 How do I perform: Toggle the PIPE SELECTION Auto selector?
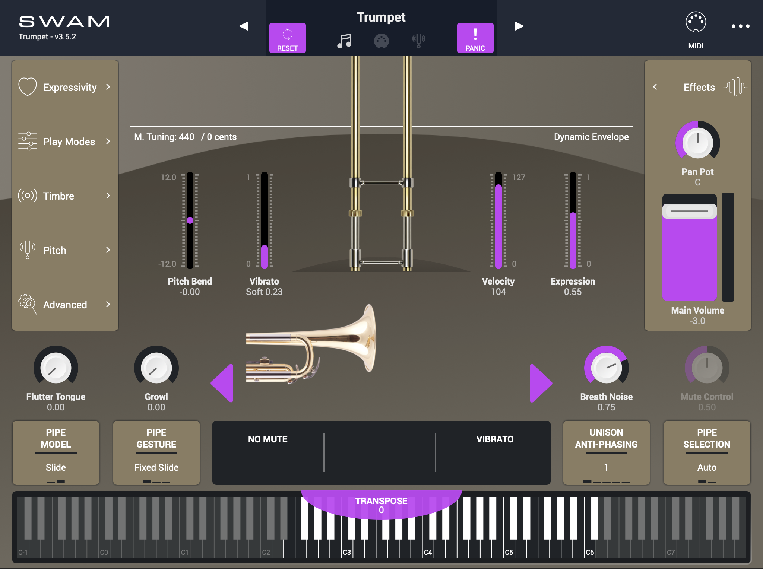tap(707, 452)
